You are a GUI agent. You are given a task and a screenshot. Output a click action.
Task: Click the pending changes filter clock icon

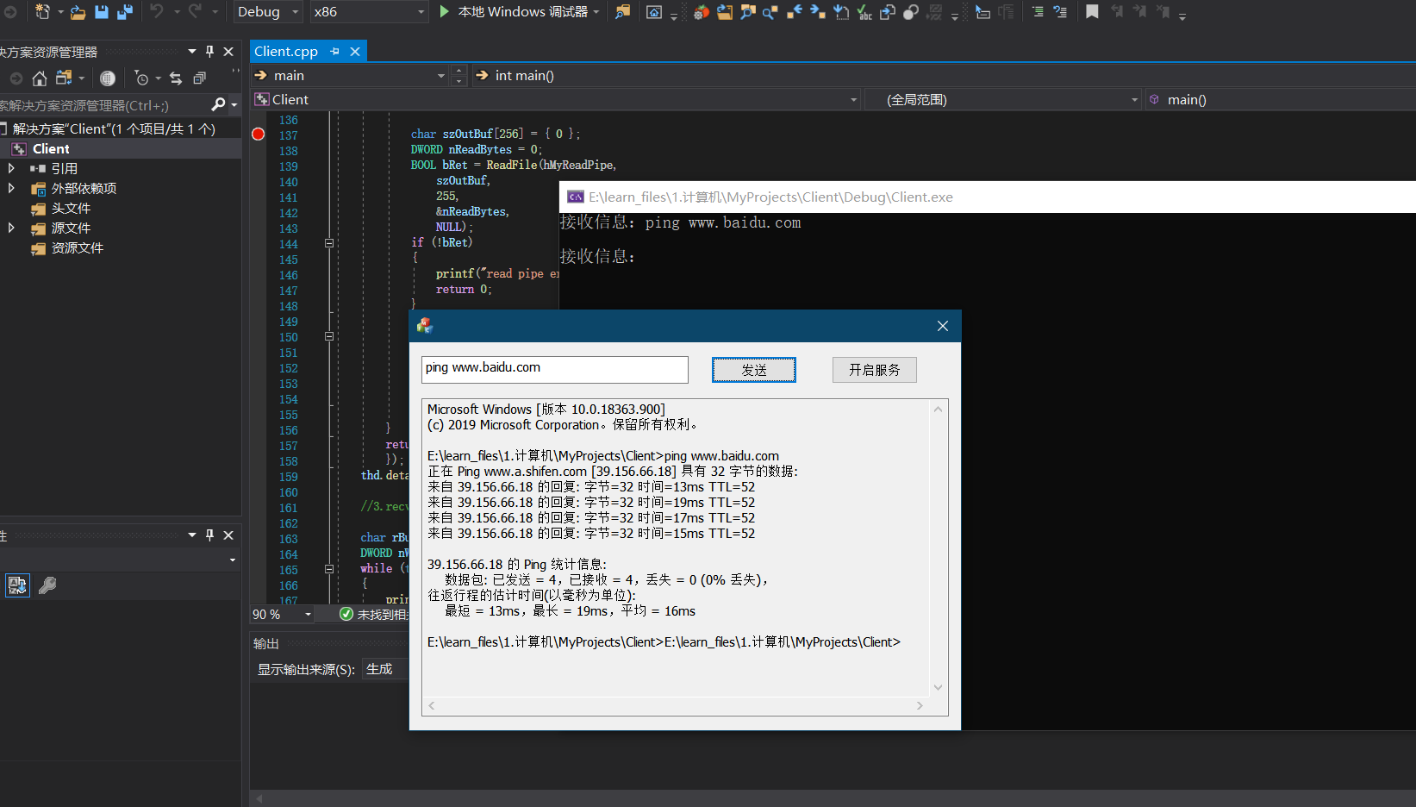point(142,78)
